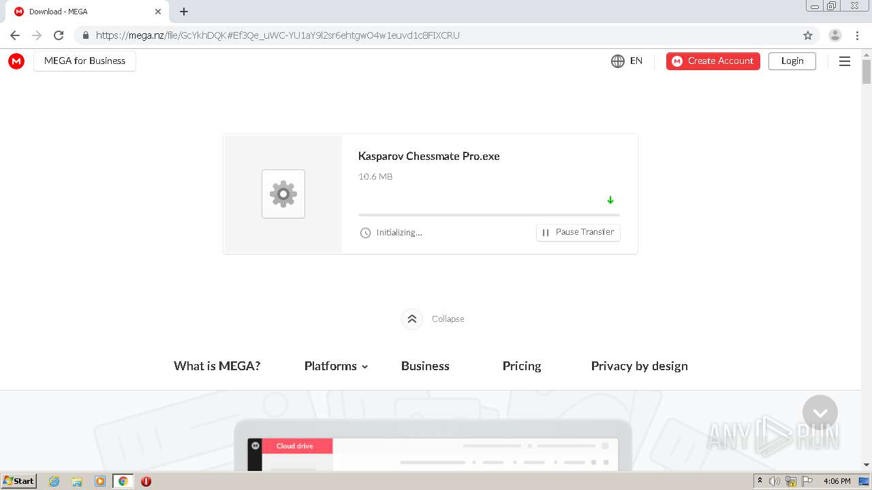The image size is (872, 490).
Task: Open the Start menu
Action: pos(19,481)
